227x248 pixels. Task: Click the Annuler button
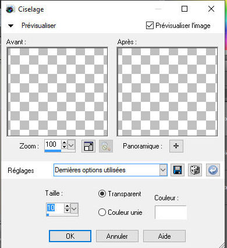click(117, 236)
